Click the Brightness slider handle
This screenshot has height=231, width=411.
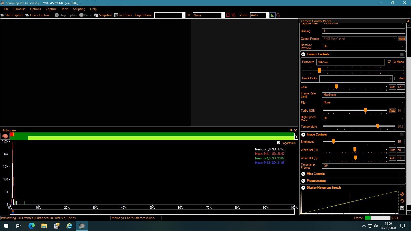tap(333, 141)
